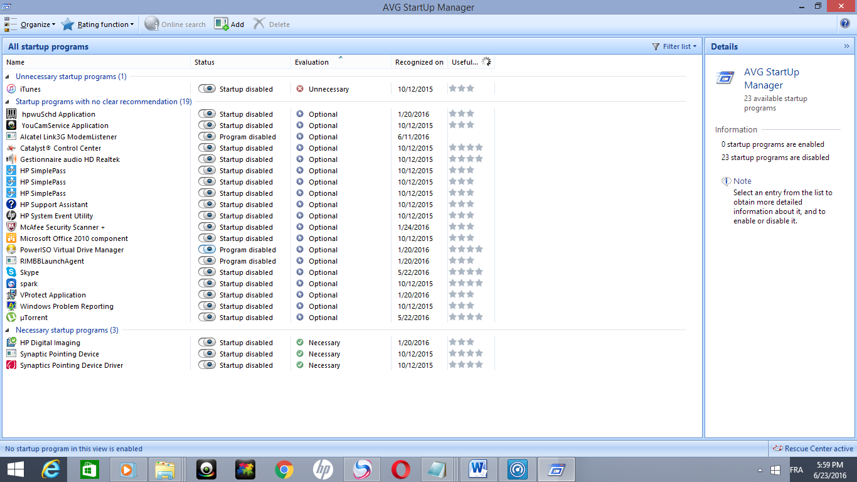The image size is (857, 482).
Task: Sort by the Evaluation column header
Action: pyautogui.click(x=341, y=62)
